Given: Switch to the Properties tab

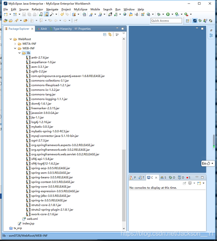Looking at the screenshot, I should pyautogui.click(x=83, y=29).
